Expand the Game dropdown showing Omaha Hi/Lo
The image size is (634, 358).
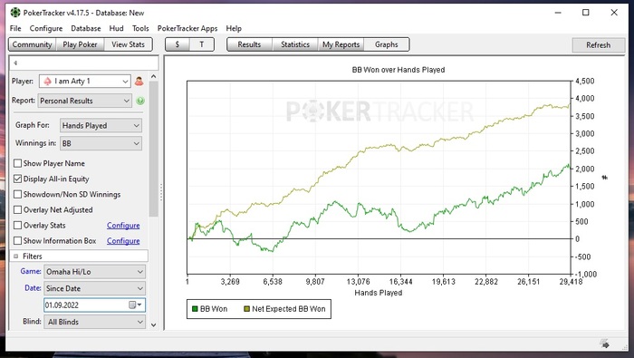point(94,272)
